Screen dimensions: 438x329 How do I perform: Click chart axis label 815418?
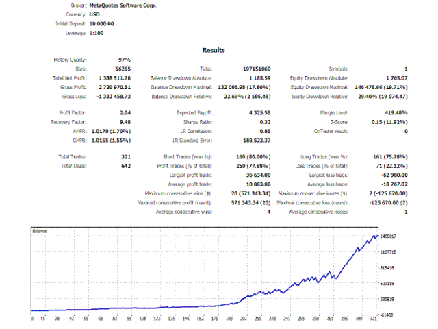pyautogui.click(x=387, y=268)
